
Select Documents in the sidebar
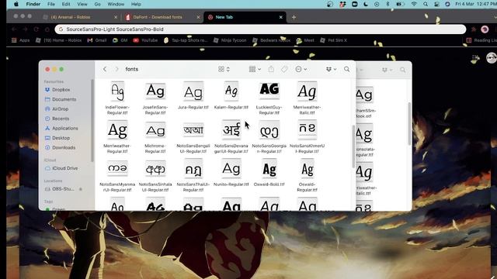click(61, 99)
